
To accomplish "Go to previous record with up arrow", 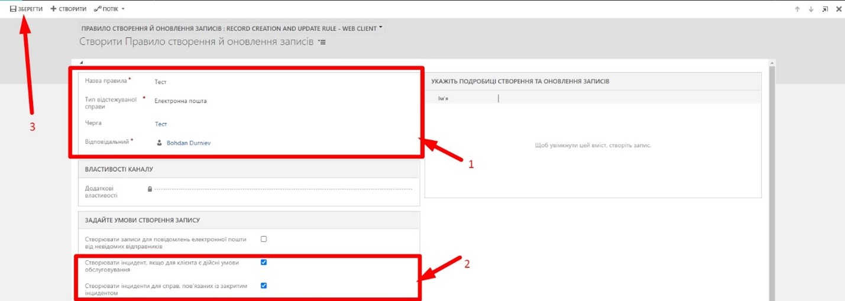I will [797, 9].
